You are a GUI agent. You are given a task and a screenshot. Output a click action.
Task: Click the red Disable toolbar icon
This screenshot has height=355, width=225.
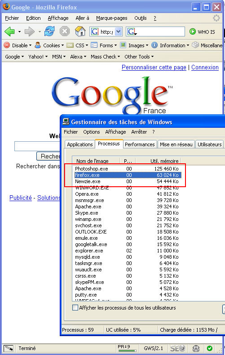[7, 45]
